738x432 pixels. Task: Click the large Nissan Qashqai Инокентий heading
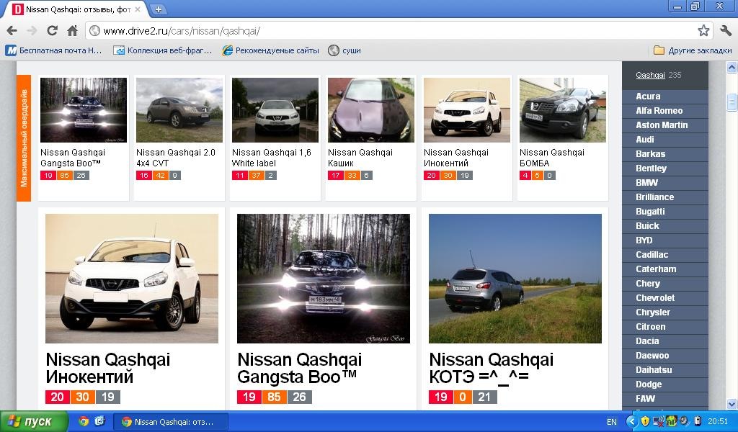(x=108, y=368)
